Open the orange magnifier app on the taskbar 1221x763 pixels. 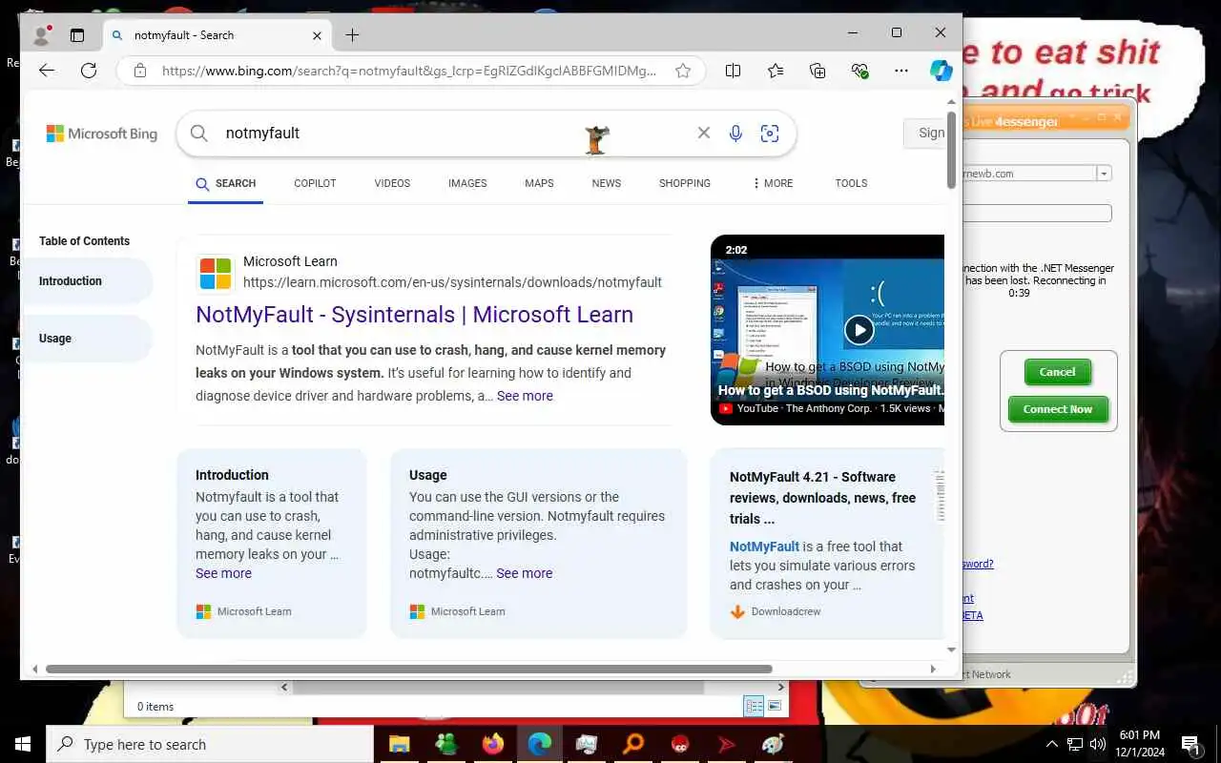(632, 744)
